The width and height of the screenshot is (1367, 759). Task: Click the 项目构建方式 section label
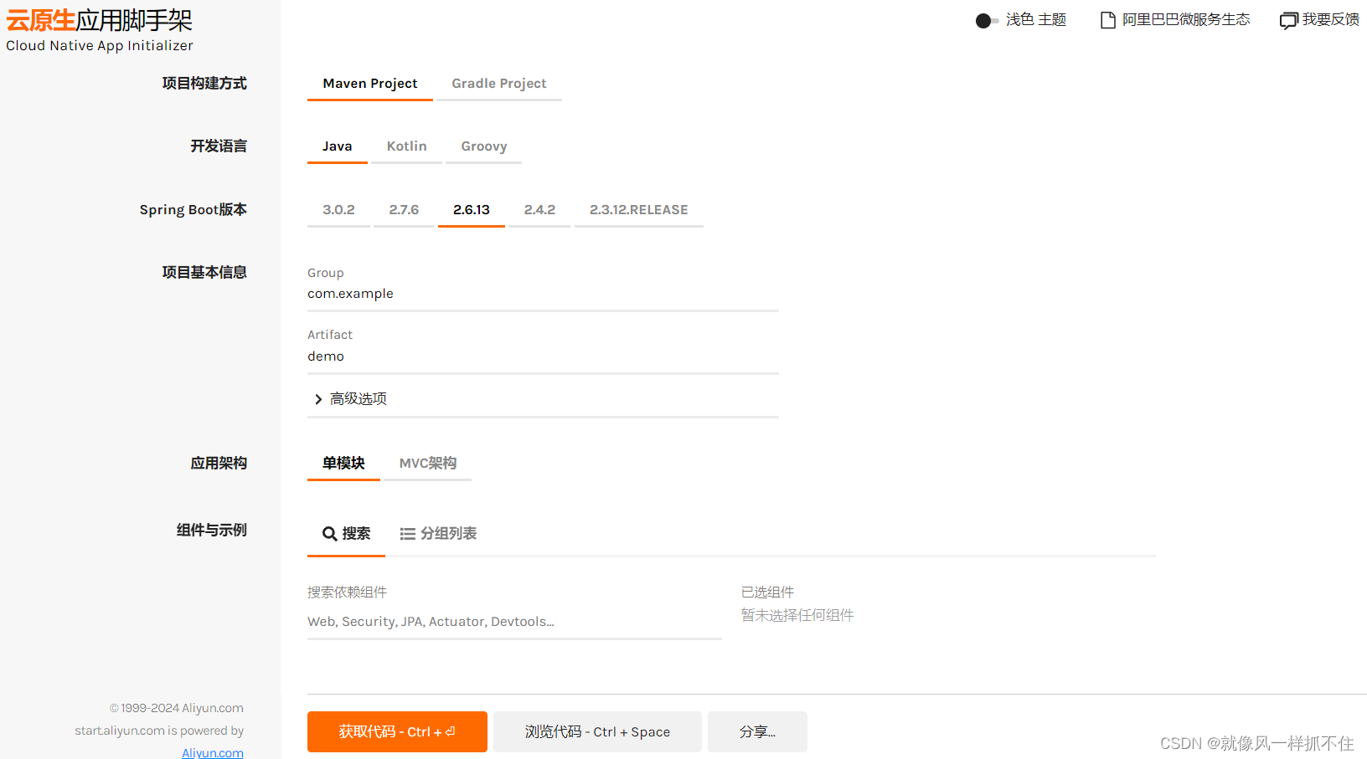(x=204, y=84)
